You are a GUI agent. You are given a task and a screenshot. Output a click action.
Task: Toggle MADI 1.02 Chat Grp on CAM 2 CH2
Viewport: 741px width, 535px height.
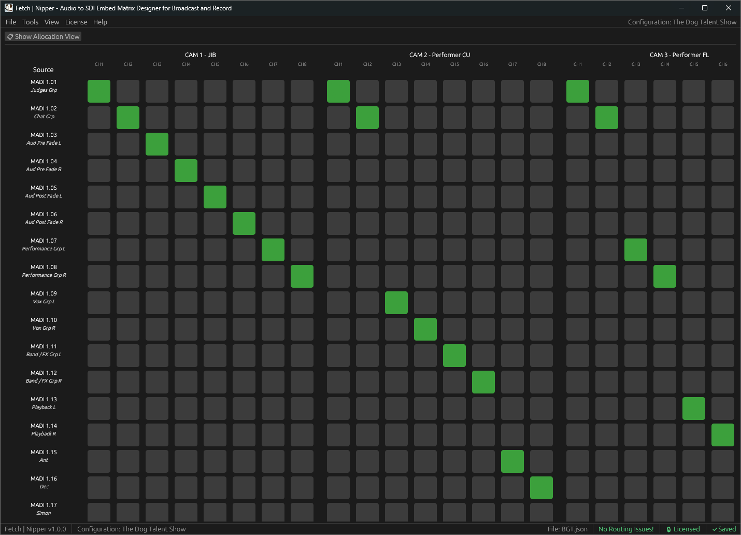pos(367,118)
